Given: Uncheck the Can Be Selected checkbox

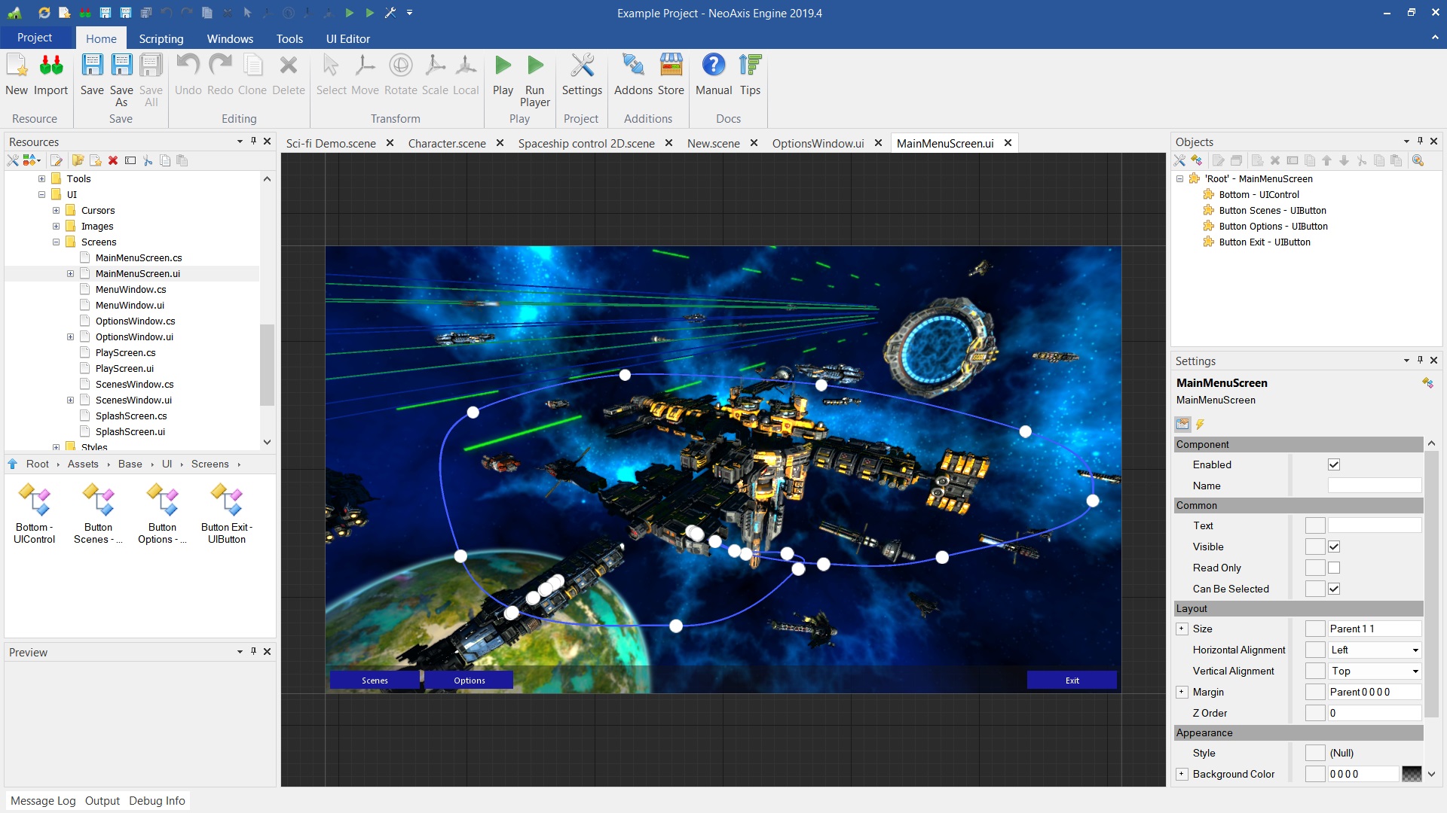Looking at the screenshot, I should click(x=1333, y=589).
